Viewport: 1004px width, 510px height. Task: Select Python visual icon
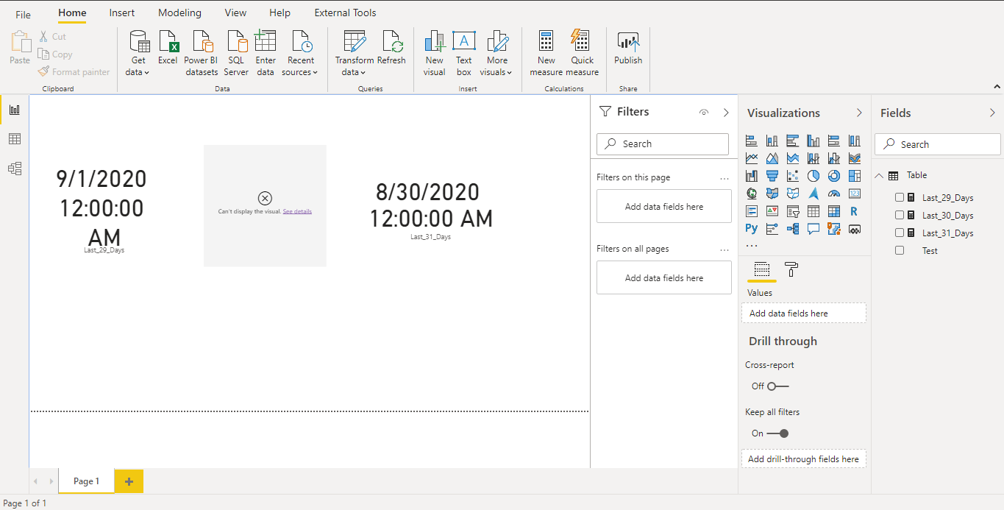(752, 229)
